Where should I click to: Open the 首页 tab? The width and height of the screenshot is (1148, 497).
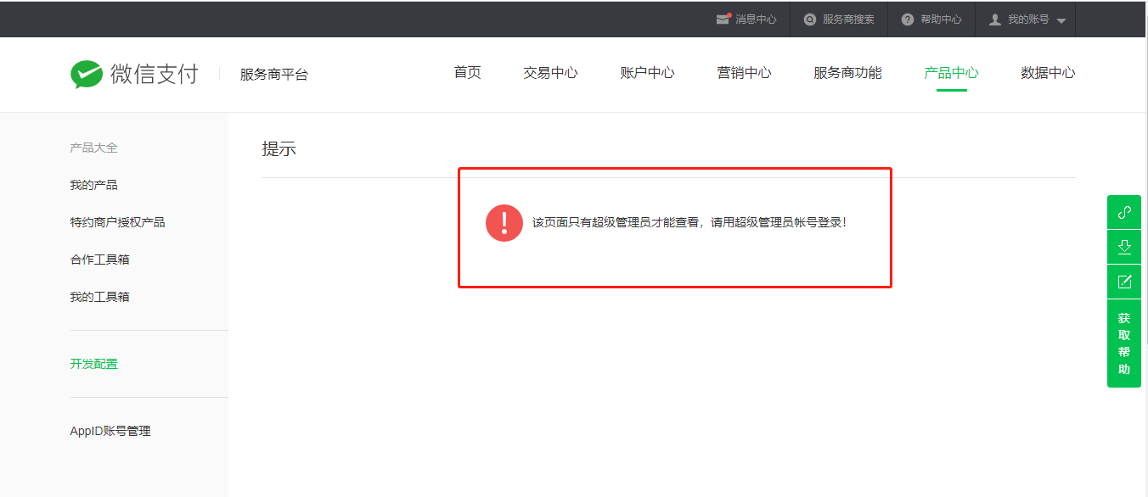pos(467,73)
